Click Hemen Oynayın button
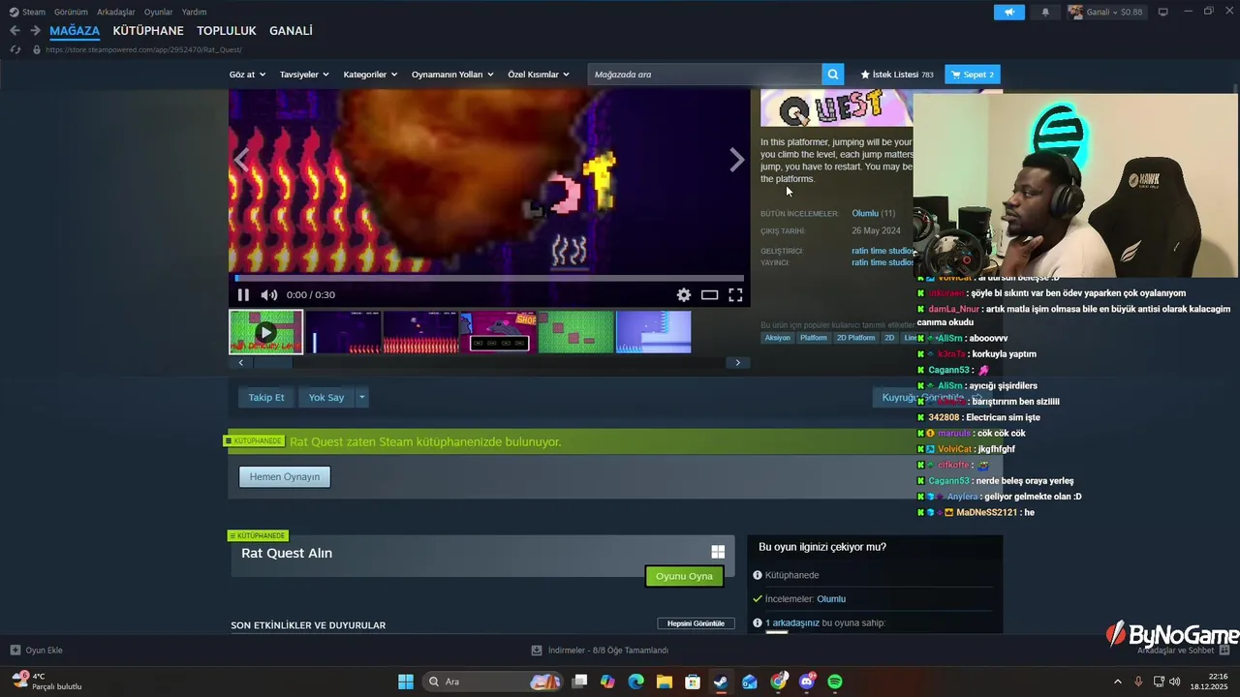The height and width of the screenshot is (697, 1240). (x=285, y=476)
